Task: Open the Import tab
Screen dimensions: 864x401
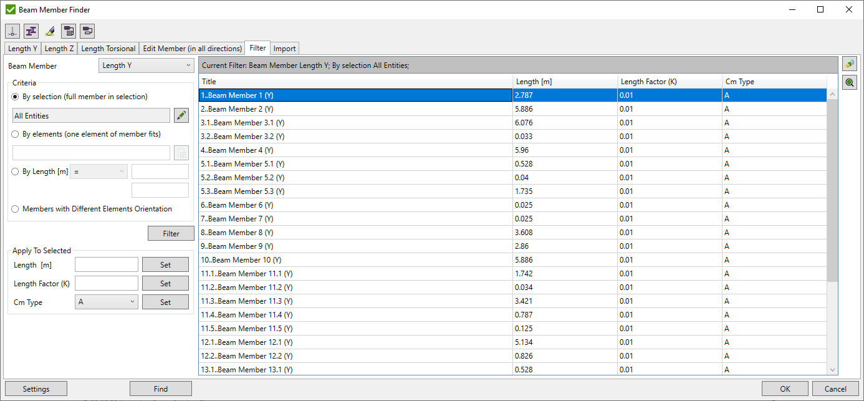Action: pos(284,48)
